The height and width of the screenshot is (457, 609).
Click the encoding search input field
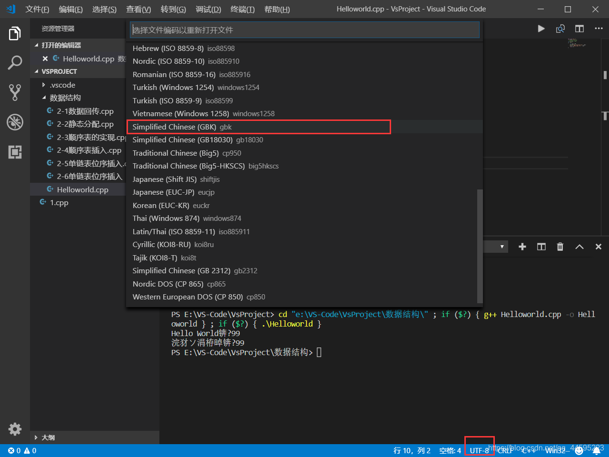(x=304, y=30)
